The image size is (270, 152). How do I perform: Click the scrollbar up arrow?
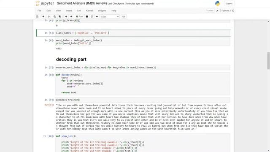coord(268,21)
